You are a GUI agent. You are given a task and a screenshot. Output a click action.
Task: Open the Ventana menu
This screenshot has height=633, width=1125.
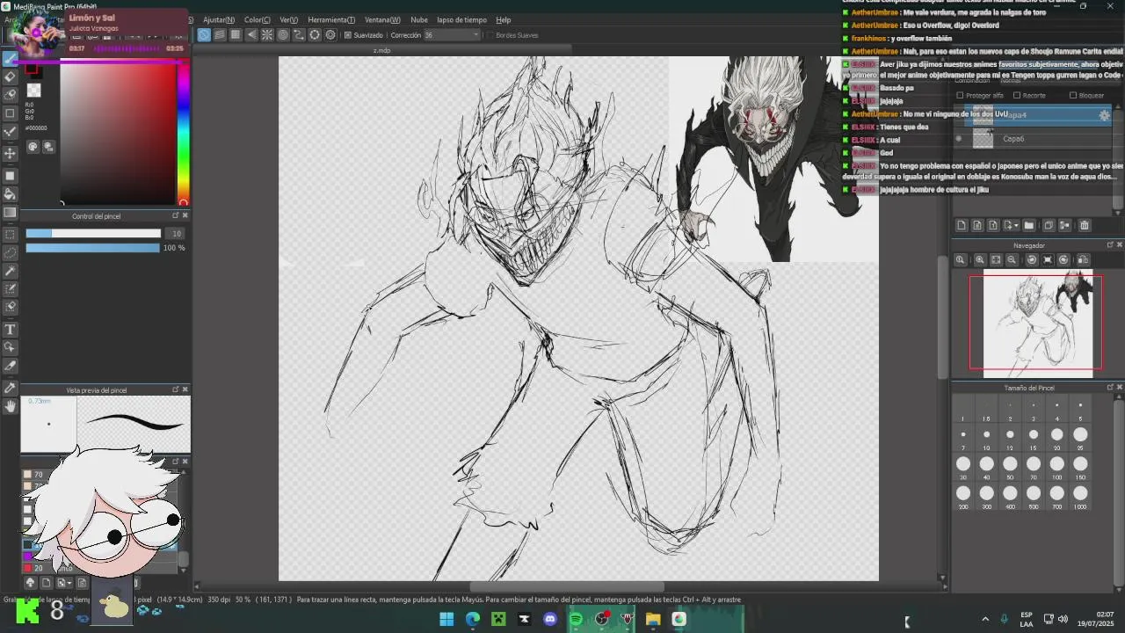[382, 19]
